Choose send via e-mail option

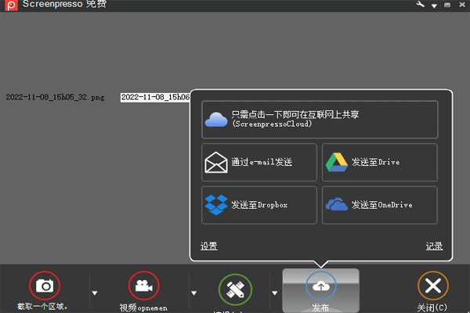point(259,162)
